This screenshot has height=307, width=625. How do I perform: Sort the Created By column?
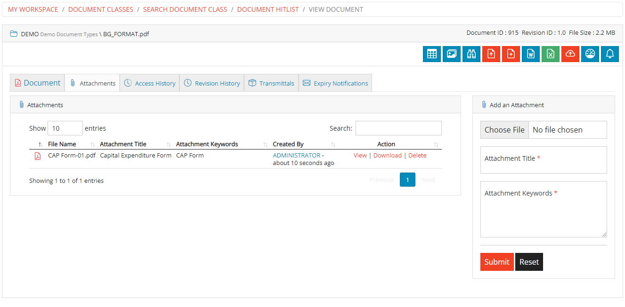point(289,144)
